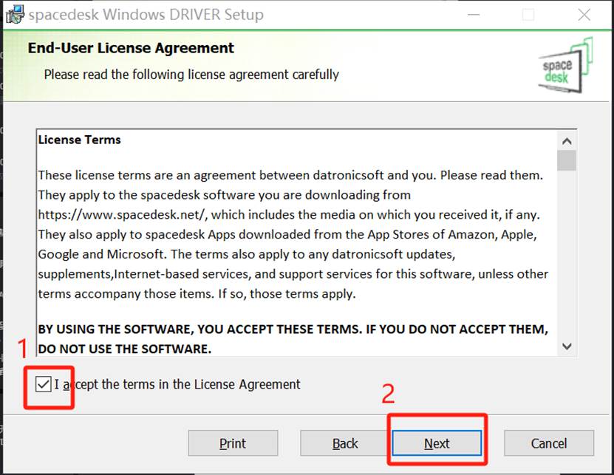Screen dimensions: 614x475
Task: Close the Setup window
Action: coord(584,15)
